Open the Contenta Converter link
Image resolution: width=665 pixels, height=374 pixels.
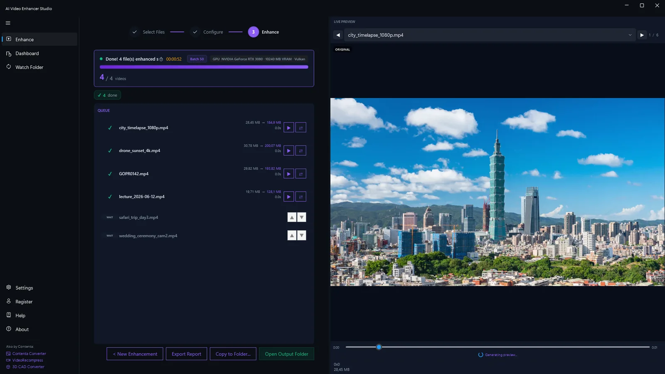pos(26,354)
